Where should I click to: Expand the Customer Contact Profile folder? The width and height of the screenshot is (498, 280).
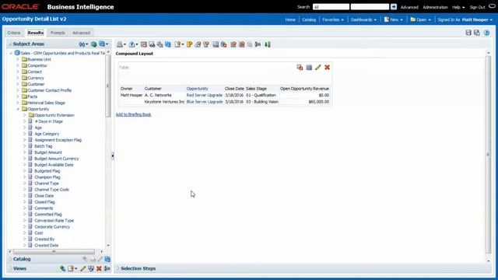(x=18, y=90)
